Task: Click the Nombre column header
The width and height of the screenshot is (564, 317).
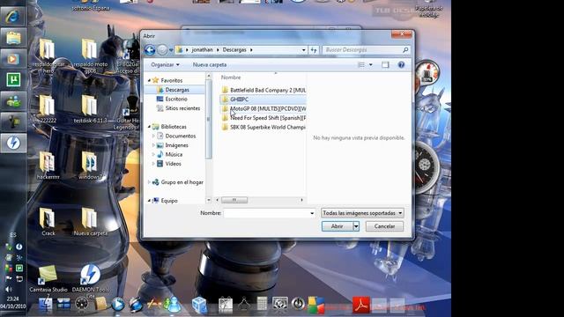Action: [231, 77]
